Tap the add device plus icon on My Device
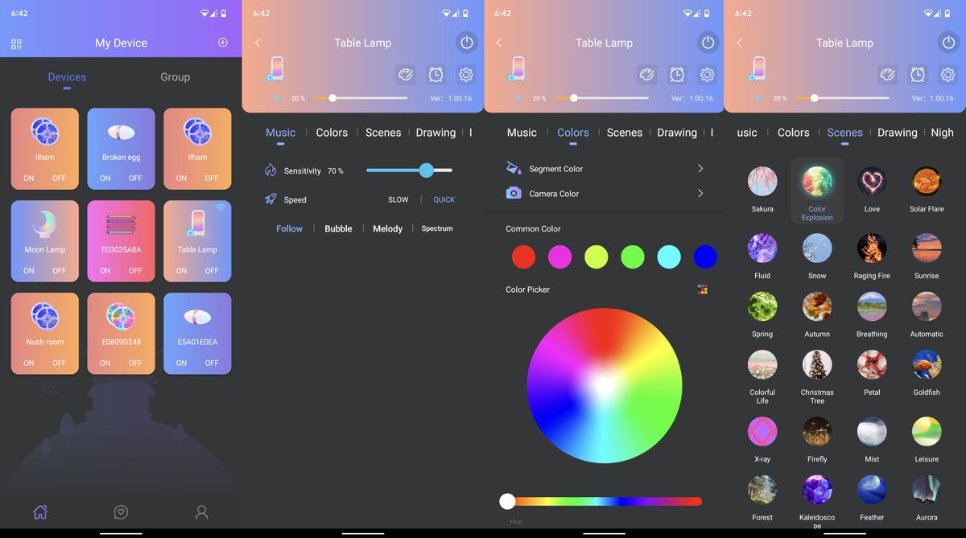This screenshot has width=966, height=538. (x=223, y=43)
